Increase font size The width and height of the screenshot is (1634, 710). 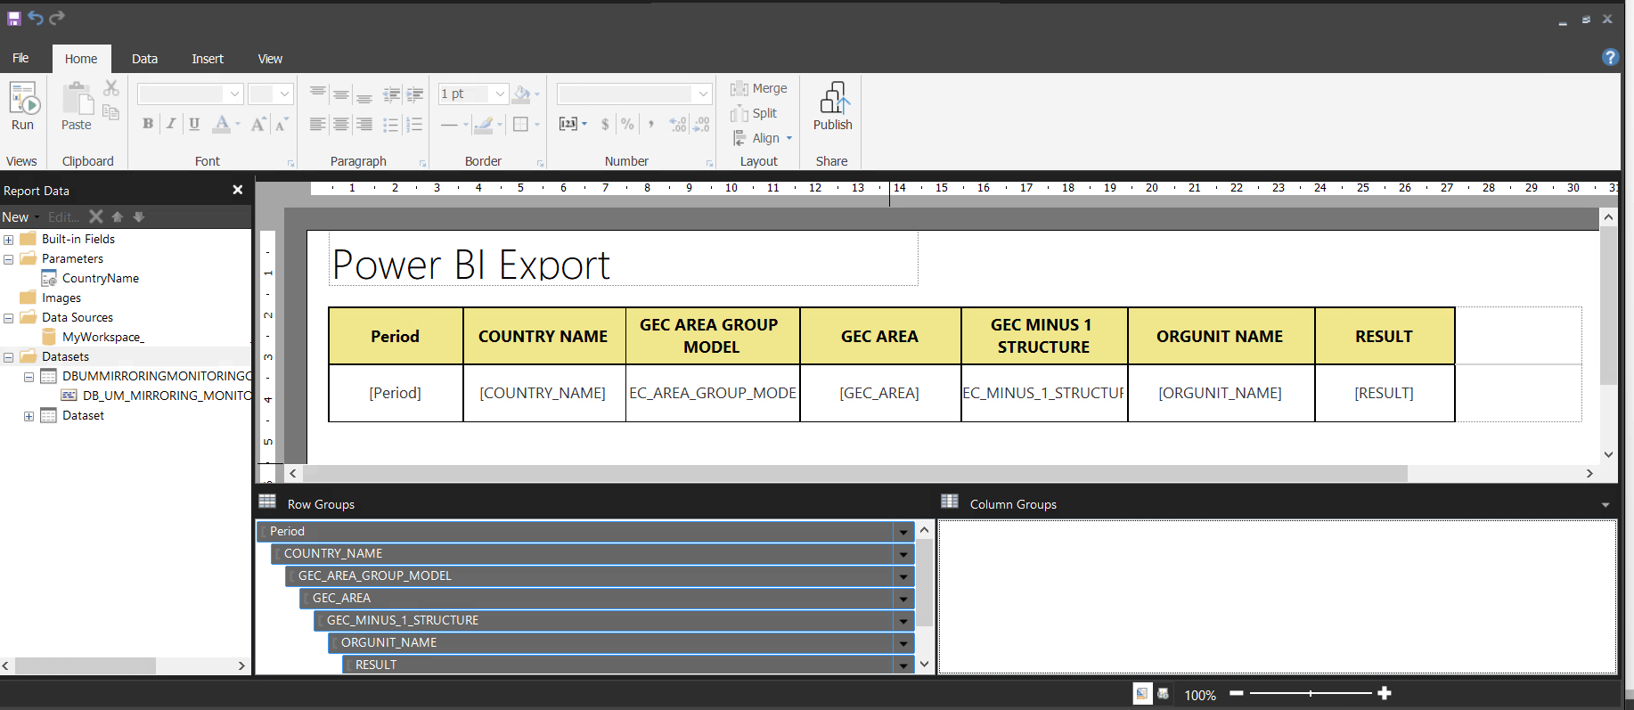(x=258, y=124)
